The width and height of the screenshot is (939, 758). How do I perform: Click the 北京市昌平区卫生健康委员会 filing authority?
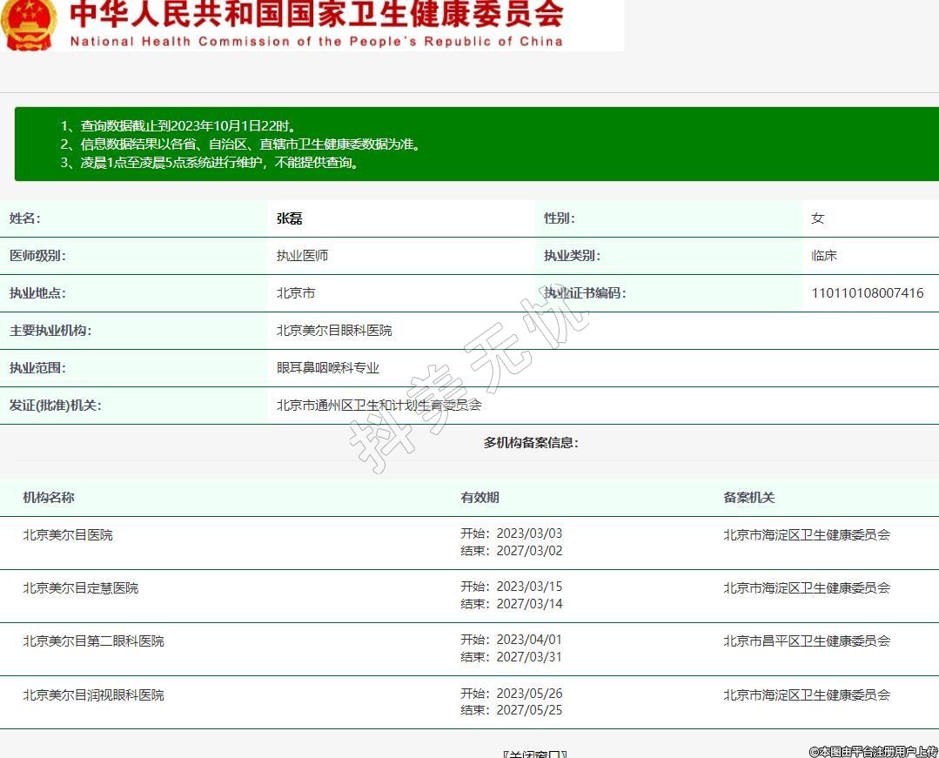[x=807, y=641]
